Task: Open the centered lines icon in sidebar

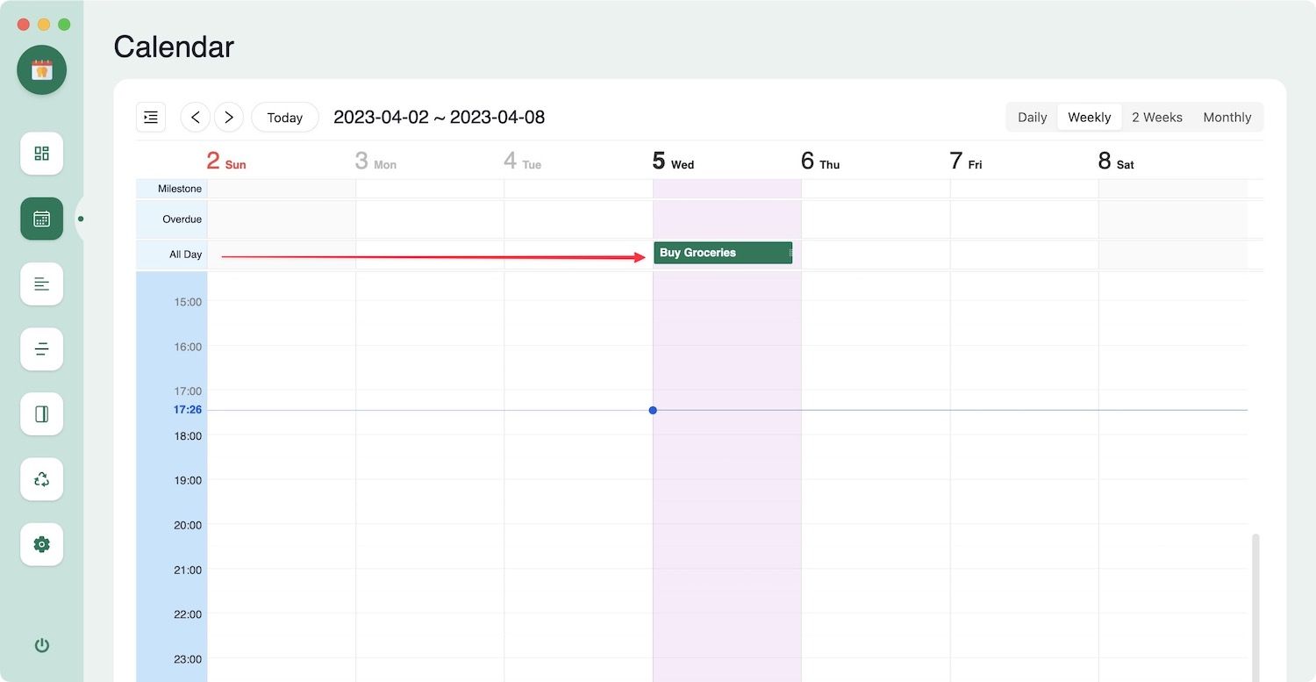Action: (41, 349)
